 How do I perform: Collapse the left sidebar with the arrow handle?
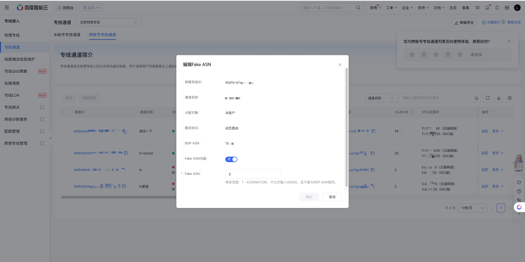tap(50, 138)
